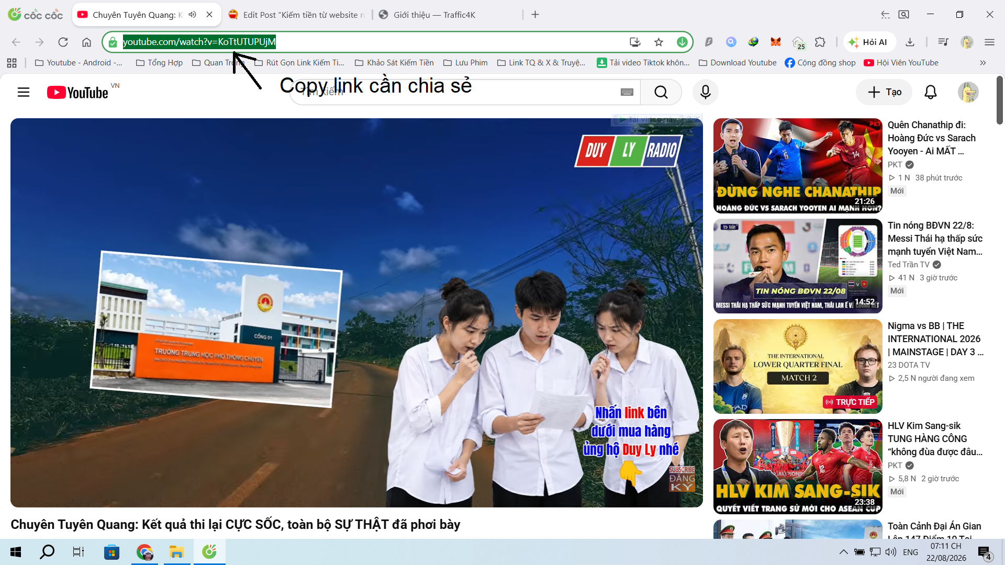
Task: Open the YouTube guide hamburger menu
Action: coord(24,93)
